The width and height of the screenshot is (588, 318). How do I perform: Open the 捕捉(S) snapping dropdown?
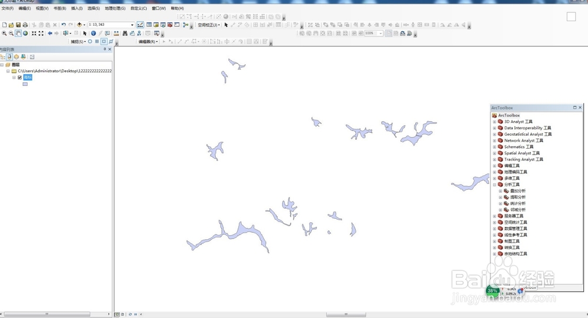click(x=78, y=42)
